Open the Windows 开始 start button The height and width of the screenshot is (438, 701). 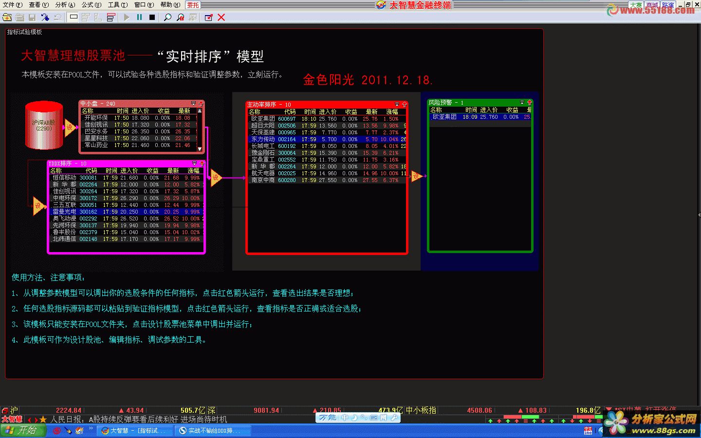[x=23, y=431]
